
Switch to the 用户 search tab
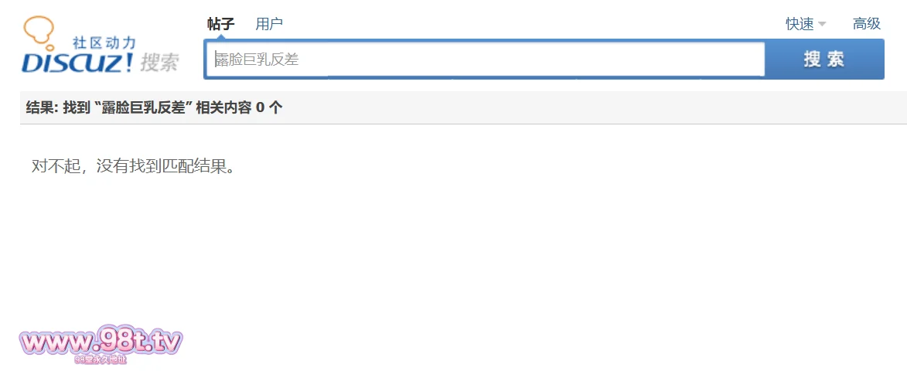pos(269,24)
